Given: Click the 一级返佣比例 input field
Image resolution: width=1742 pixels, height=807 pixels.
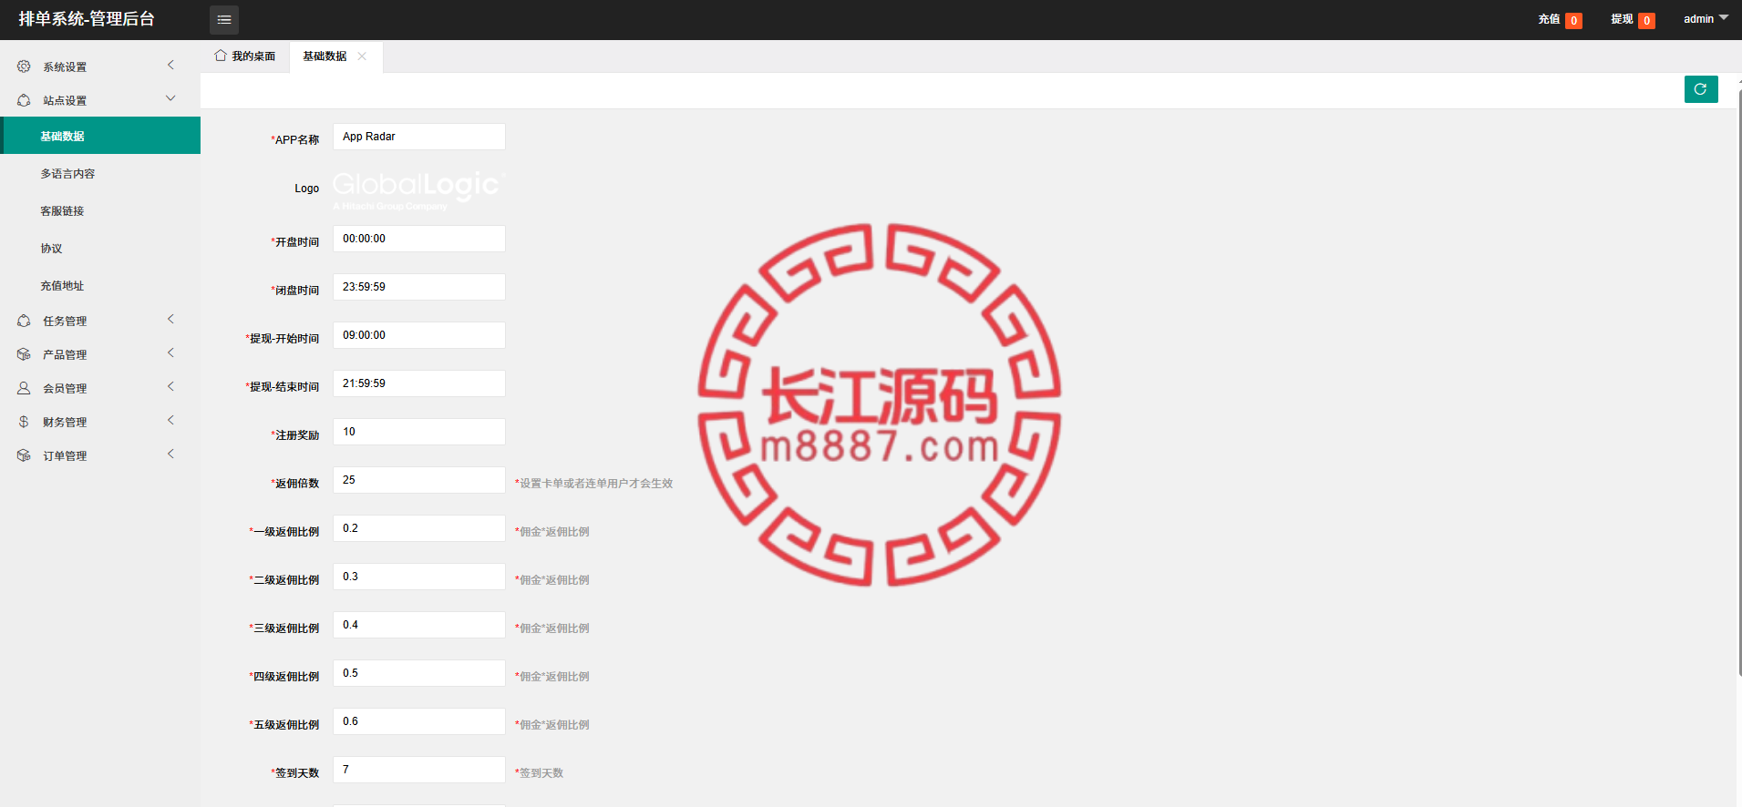Looking at the screenshot, I should [419, 528].
